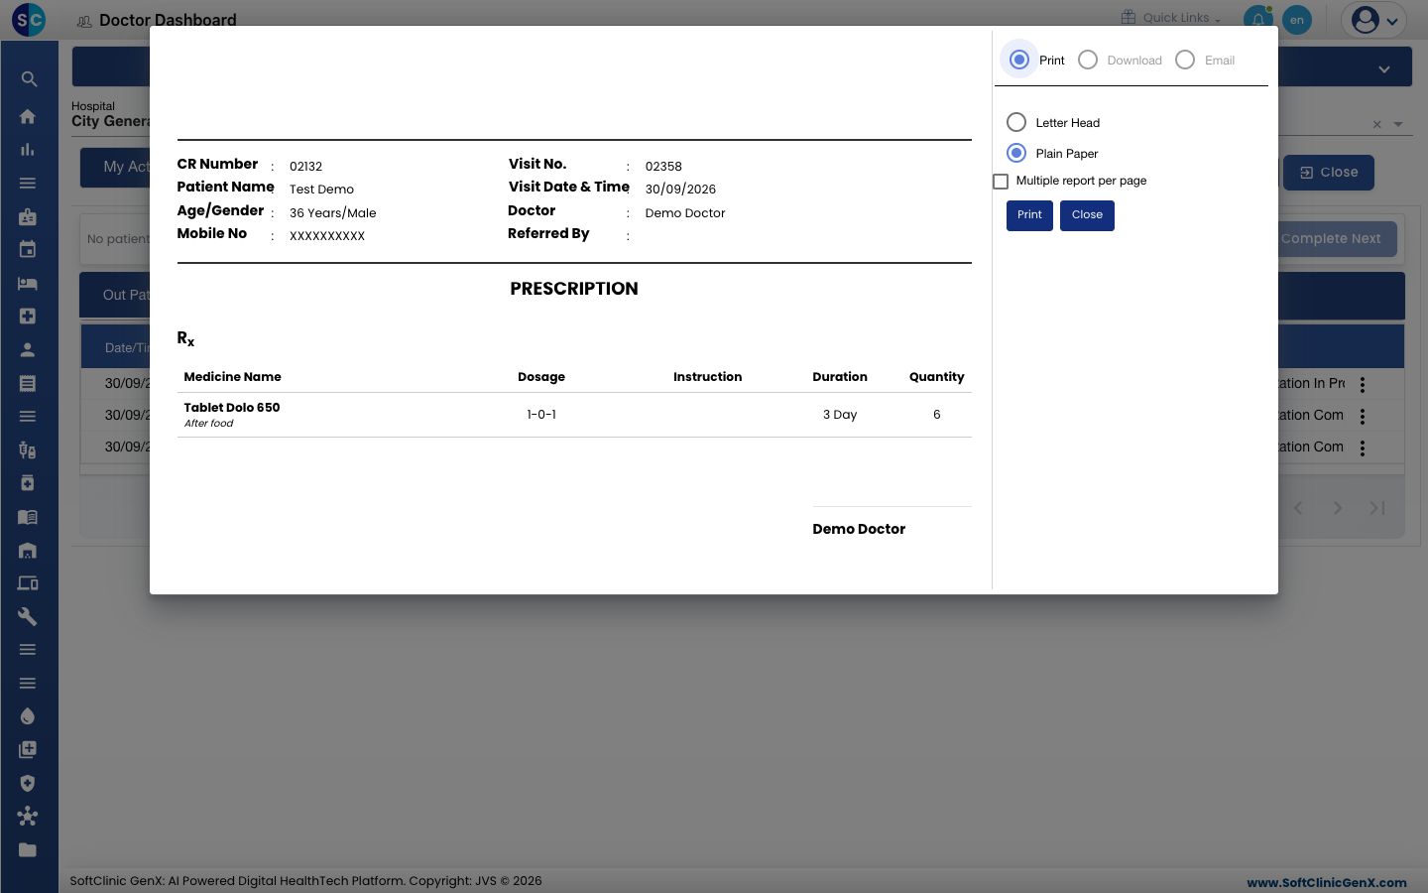Open the add-to-queue plus sidebar icon
This screenshot has width=1428, height=893.
tap(28, 750)
